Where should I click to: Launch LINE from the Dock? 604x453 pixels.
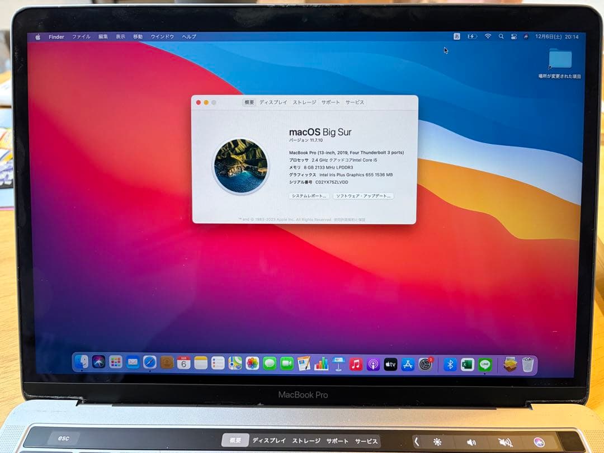click(483, 364)
